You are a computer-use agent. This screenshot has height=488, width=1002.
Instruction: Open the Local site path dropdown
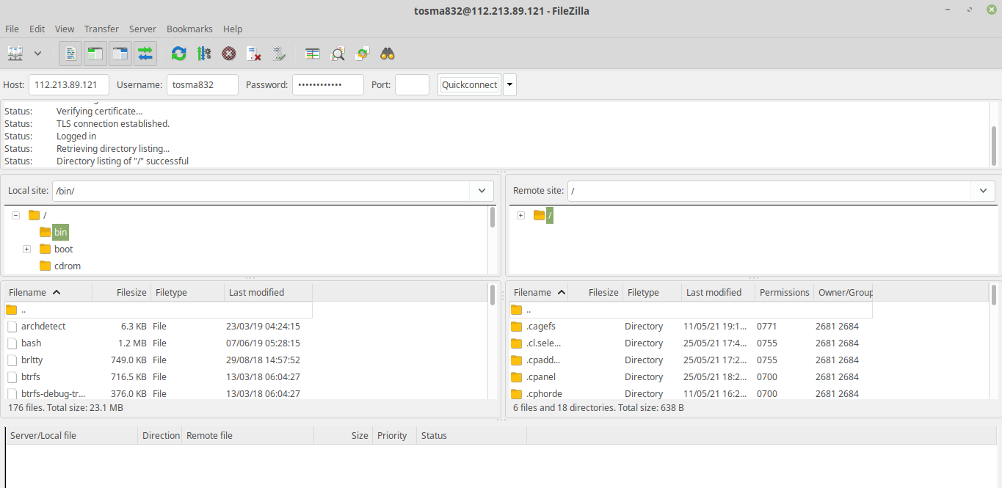pos(482,191)
